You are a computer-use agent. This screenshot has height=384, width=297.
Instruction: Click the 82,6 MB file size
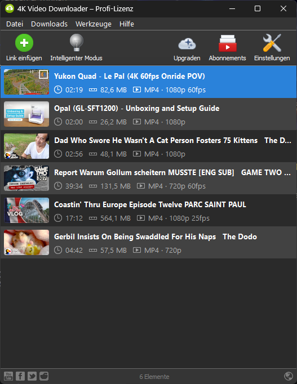tap(113, 90)
